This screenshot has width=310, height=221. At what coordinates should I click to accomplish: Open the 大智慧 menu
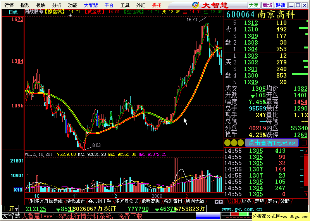(x=91, y=5)
